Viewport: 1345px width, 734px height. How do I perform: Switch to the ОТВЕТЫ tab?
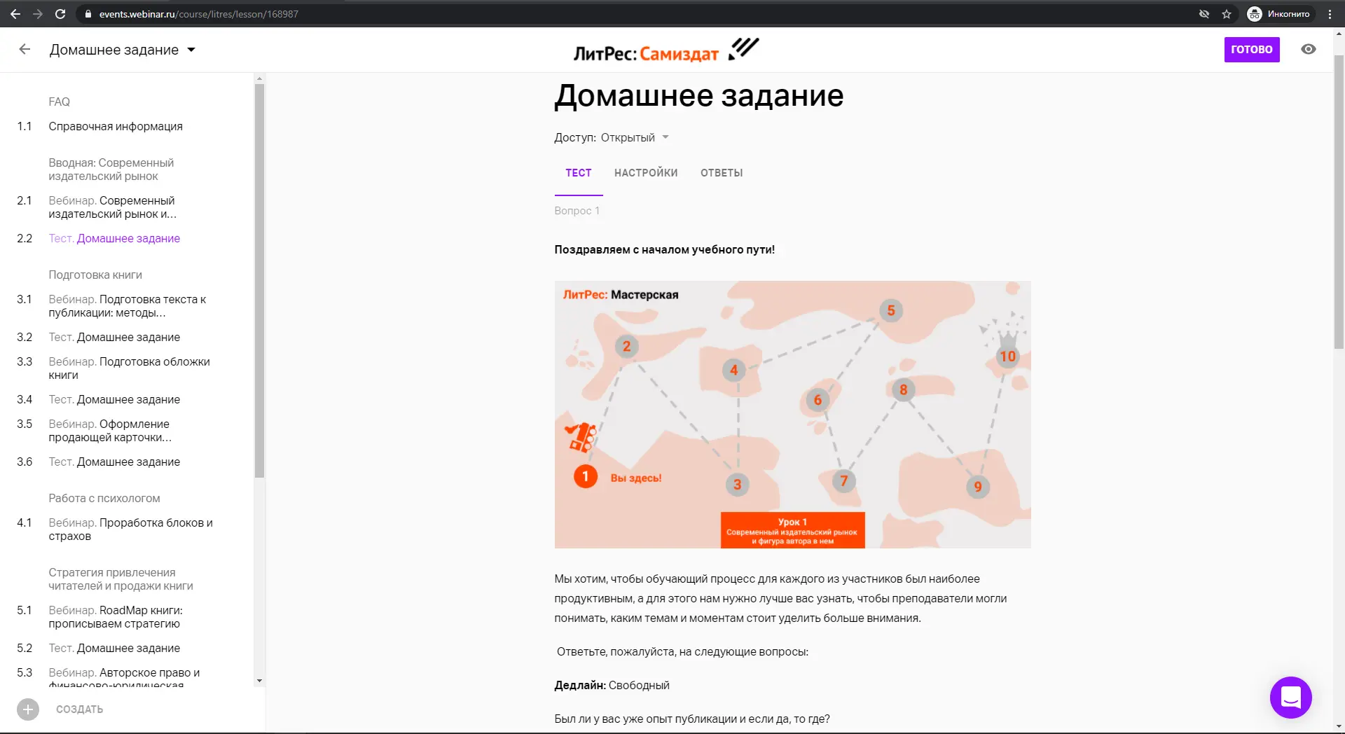[x=722, y=173]
